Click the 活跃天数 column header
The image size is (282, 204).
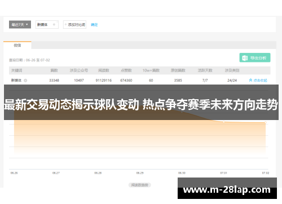(x=205, y=70)
